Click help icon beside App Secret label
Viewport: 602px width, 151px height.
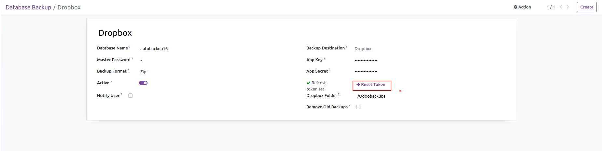(329, 70)
